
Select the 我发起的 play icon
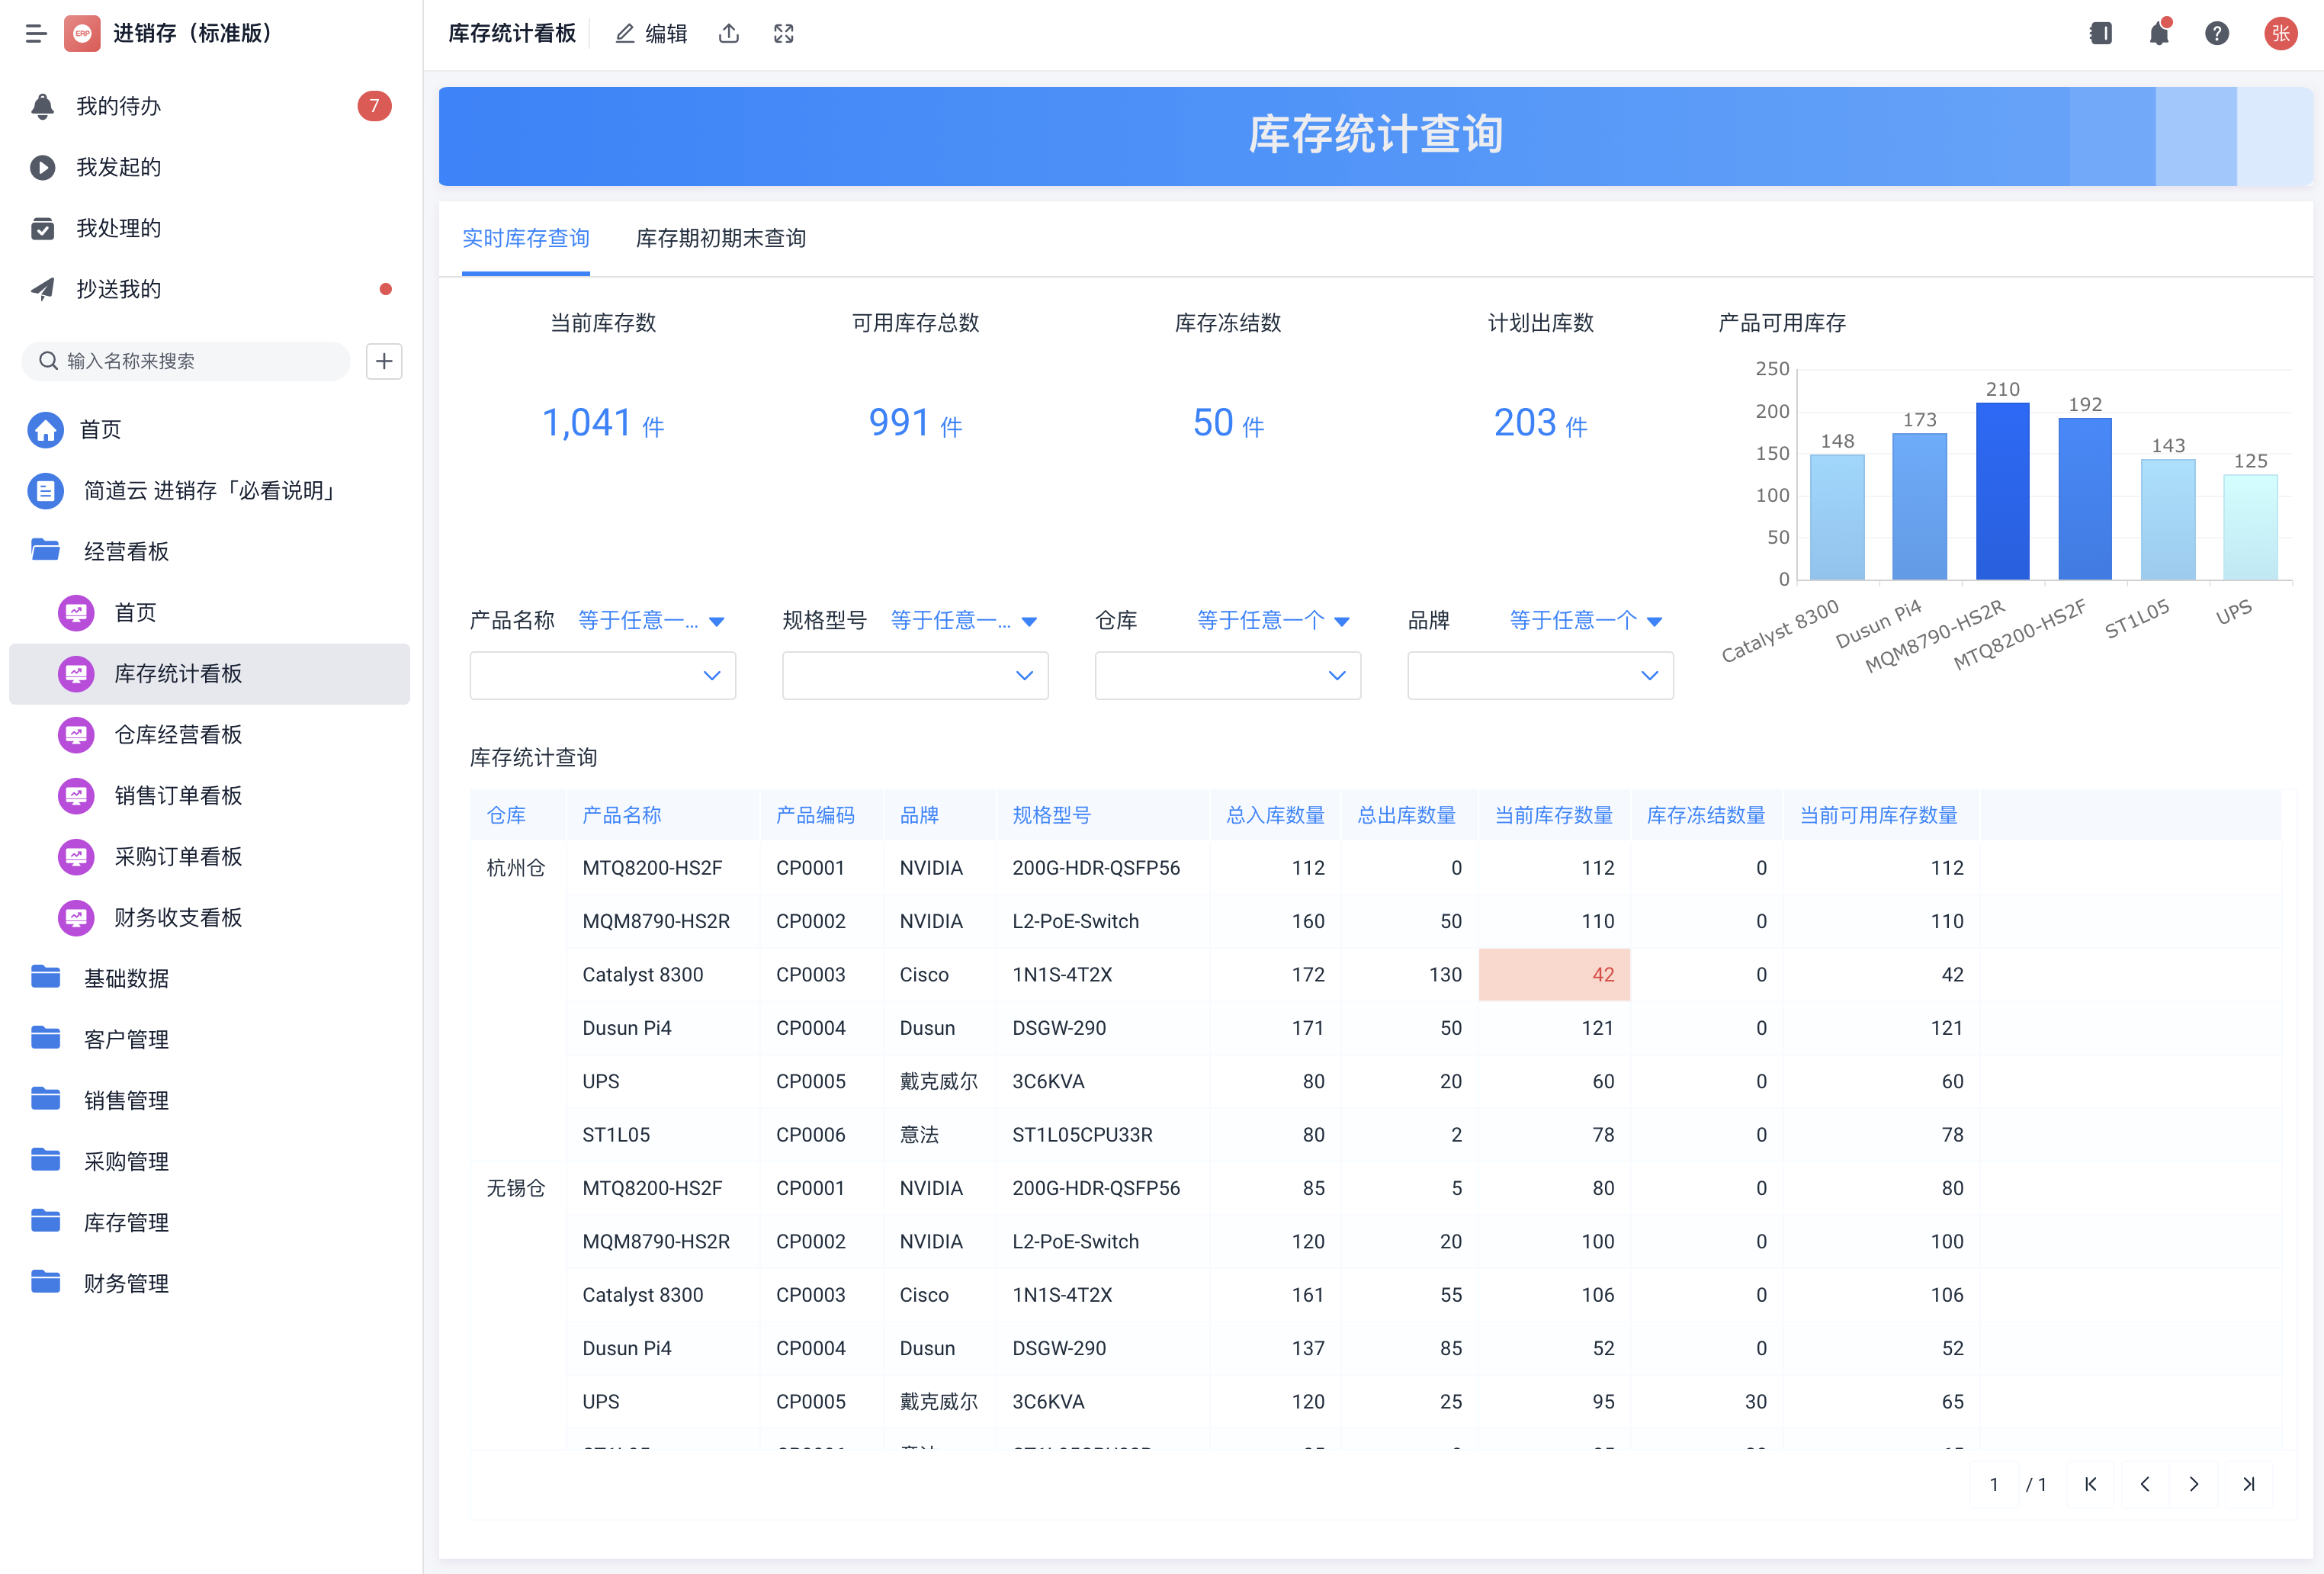click(43, 167)
